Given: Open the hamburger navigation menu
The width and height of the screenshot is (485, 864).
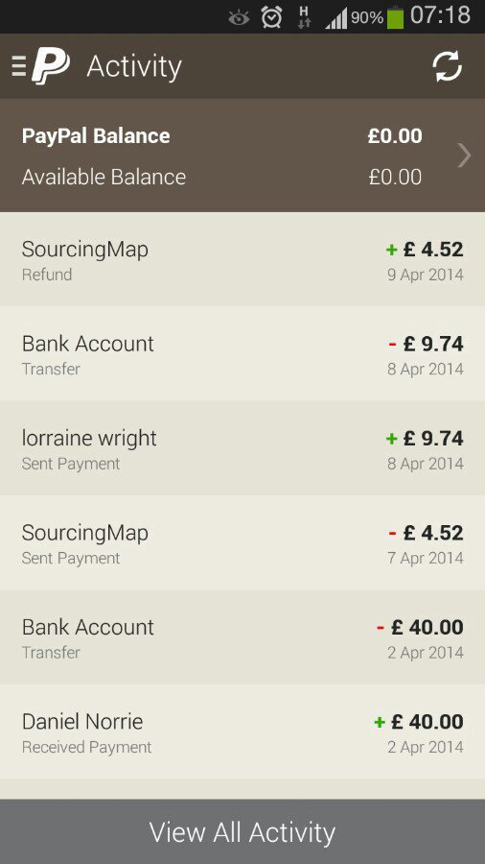Looking at the screenshot, I should [19, 66].
